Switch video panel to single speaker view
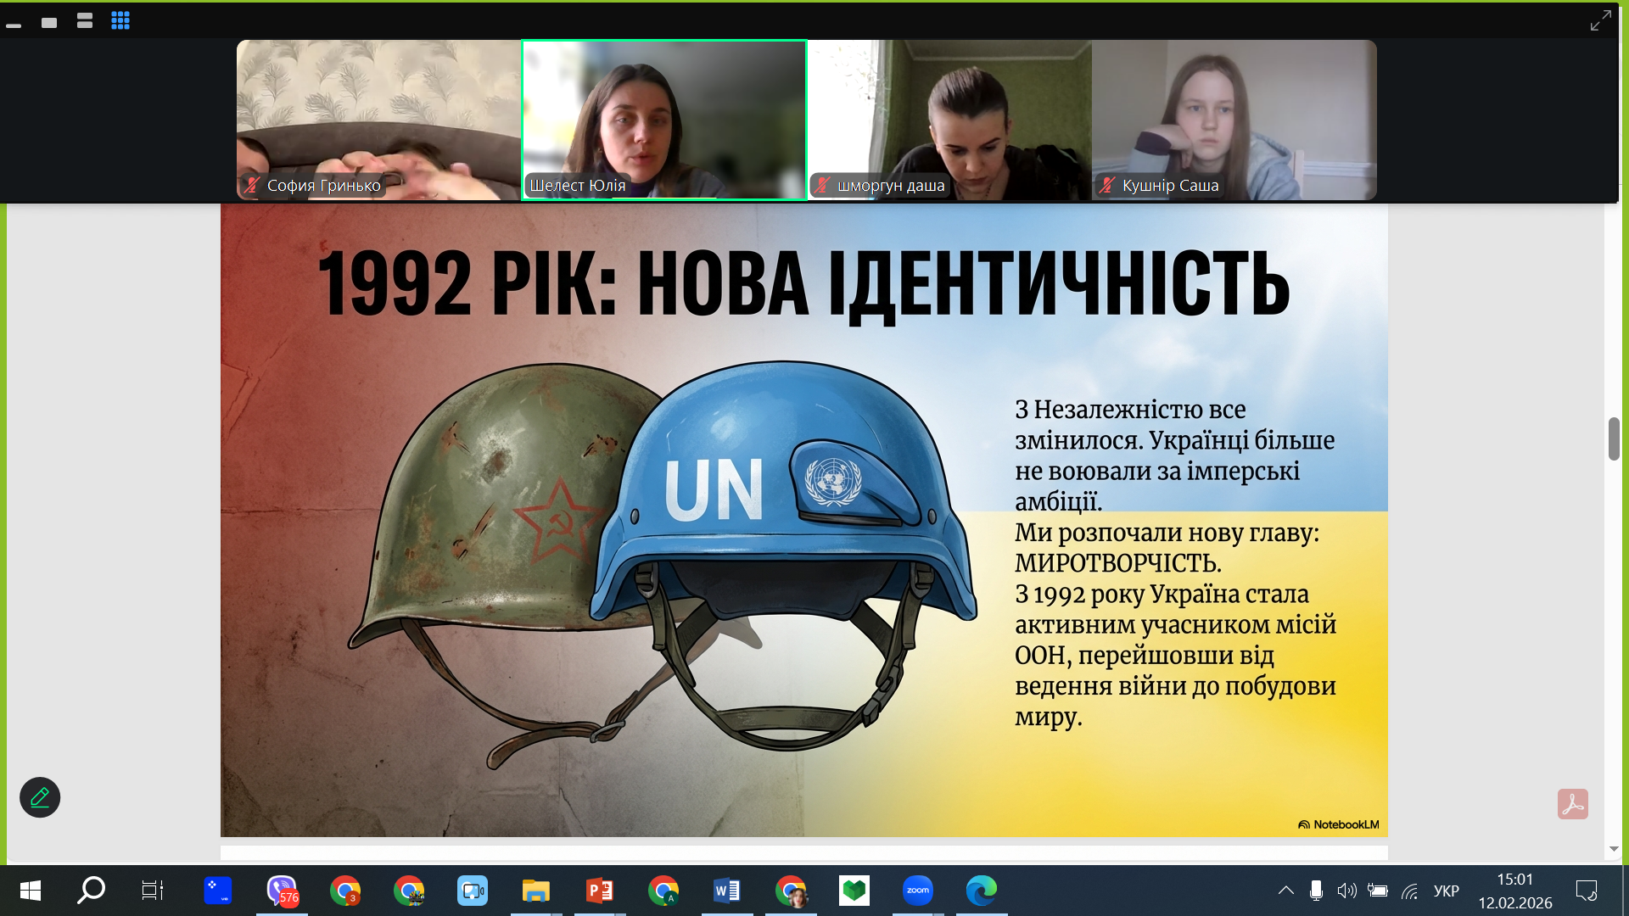Viewport: 1629px width, 916px height. (x=49, y=22)
